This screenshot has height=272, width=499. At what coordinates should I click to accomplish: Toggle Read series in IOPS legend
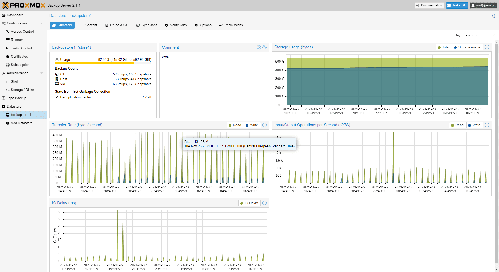pyautogui.click(x=457, y=125)
